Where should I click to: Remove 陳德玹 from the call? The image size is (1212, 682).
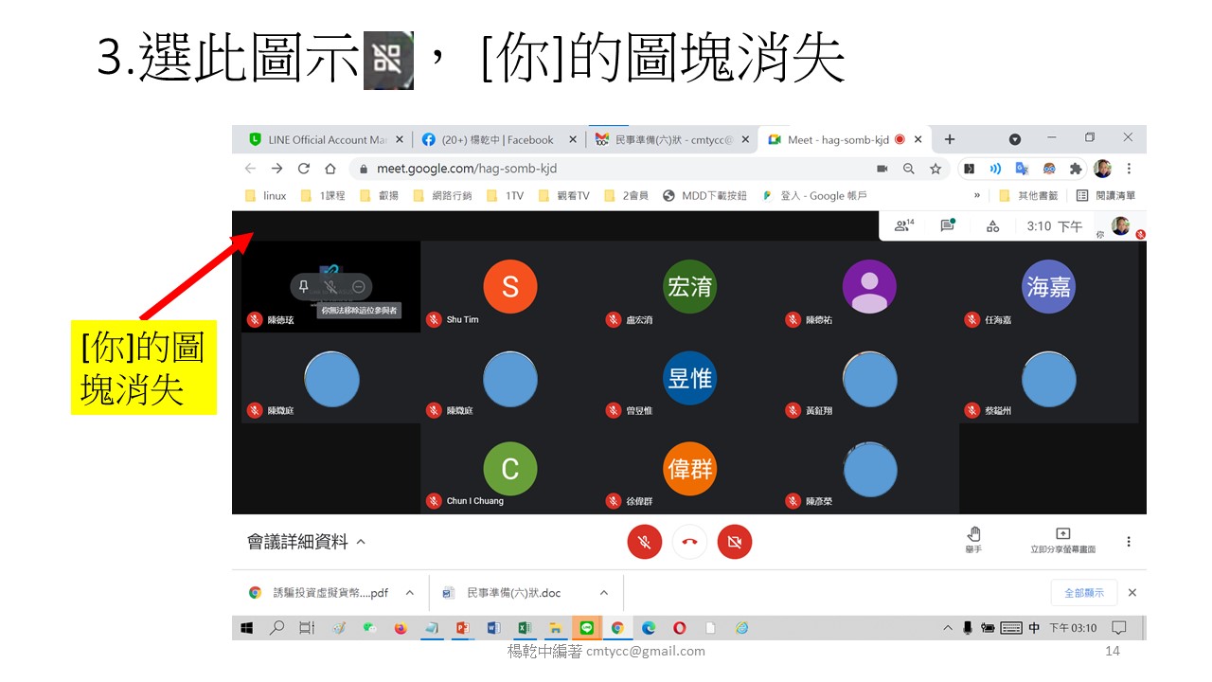pyautogui.click(x=358, y=286)
